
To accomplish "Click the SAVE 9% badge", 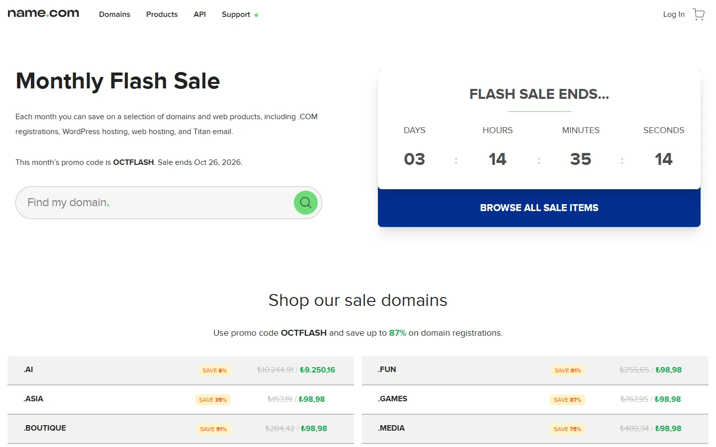I will coord(214,371).
